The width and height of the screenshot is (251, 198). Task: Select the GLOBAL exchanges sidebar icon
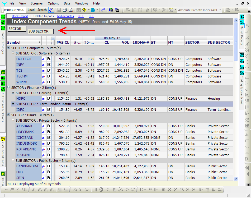3,28
